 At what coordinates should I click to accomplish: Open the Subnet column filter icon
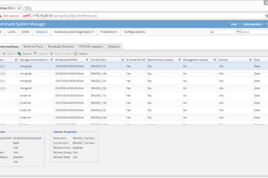250,60
